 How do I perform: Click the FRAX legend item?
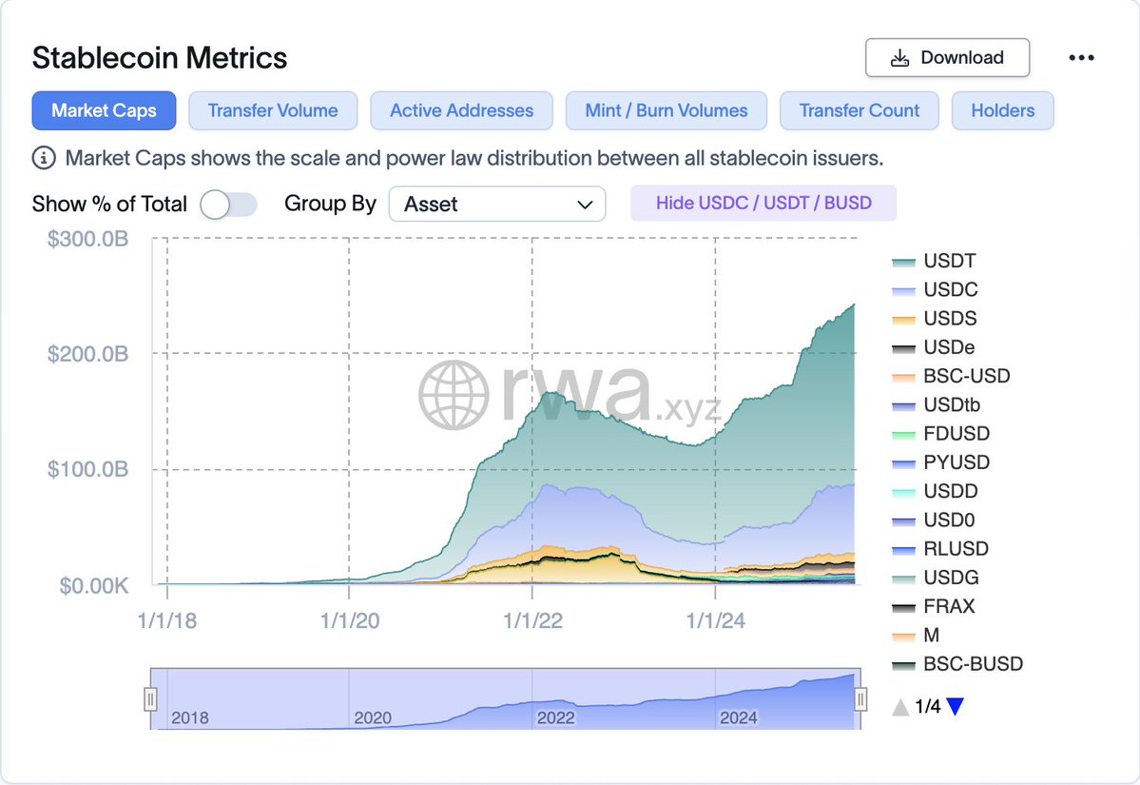934,606
